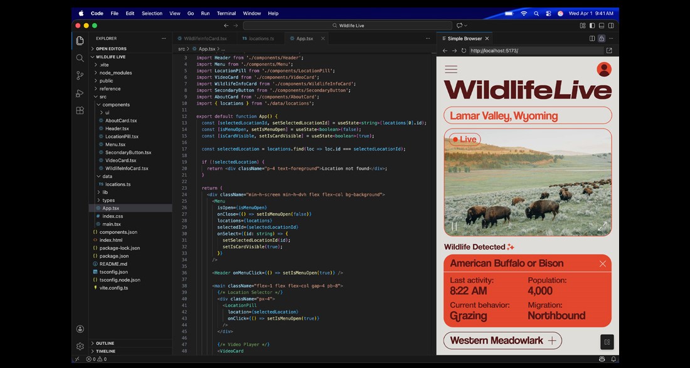Image resolution: width=690 pixels, height=368 pixels.
Task: Open browser page in external window
Action: pos(609,51)
